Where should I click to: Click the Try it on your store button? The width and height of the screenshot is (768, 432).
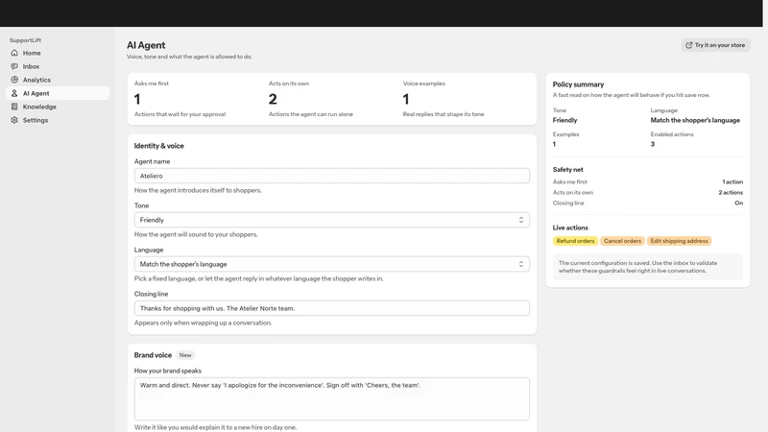click(715, 45)
